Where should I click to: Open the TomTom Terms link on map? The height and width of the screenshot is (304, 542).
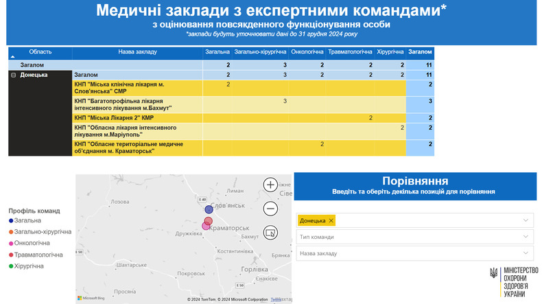tap(276, 299)
